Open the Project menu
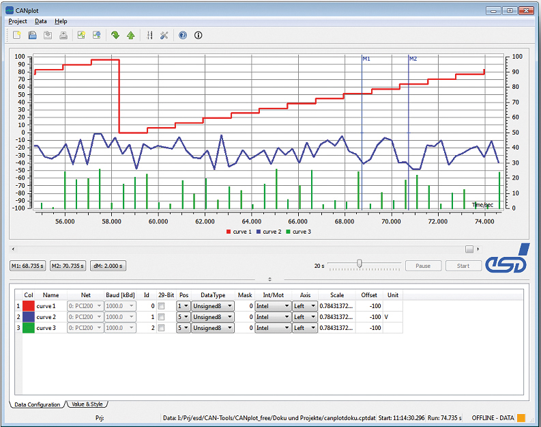 (x=18, y=21)
